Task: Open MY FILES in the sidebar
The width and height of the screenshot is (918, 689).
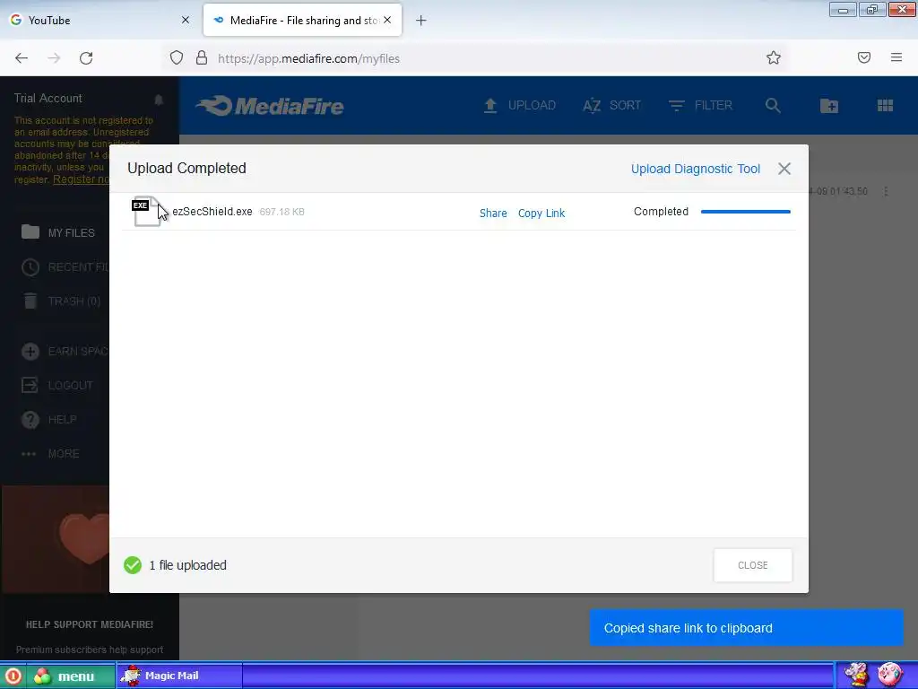Action: pyautogui.click(x=58, y=232)
